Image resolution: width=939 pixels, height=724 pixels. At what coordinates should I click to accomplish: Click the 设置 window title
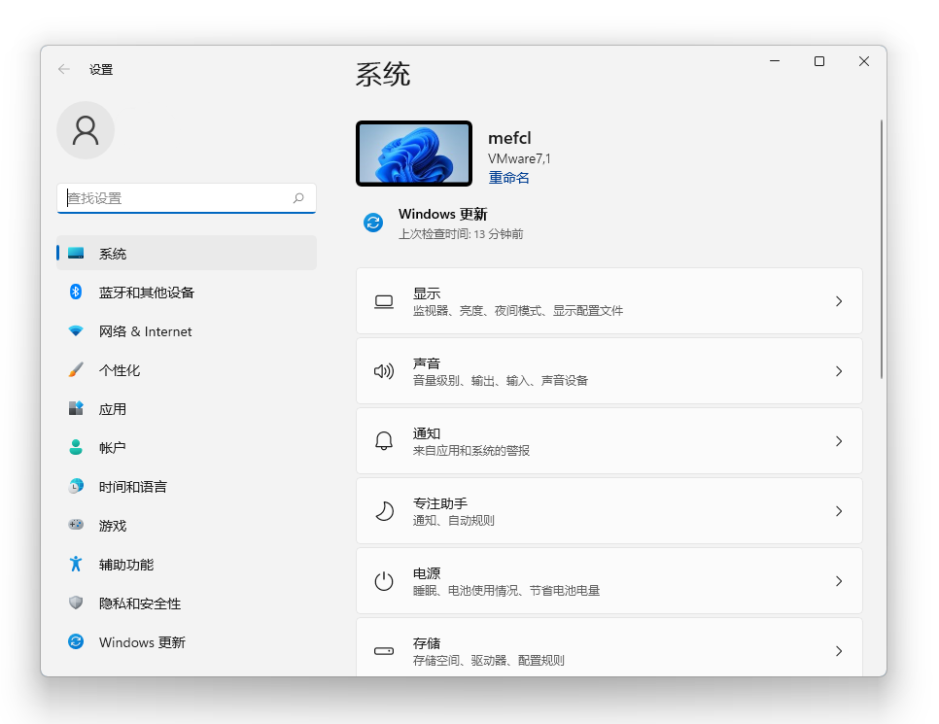pos(101,69)
